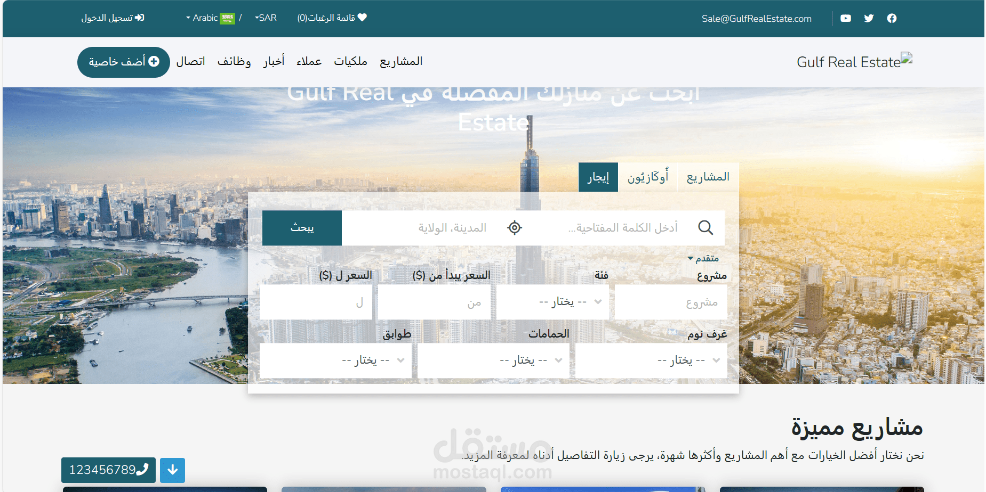Open أخبار in the main navigation

point(274,62)
